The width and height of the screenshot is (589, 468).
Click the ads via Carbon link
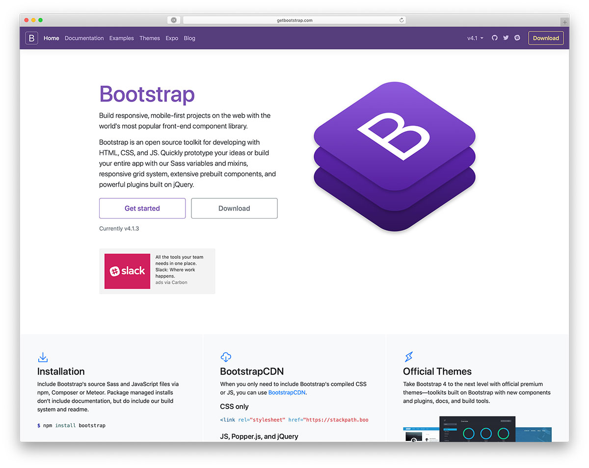(171, 282)
